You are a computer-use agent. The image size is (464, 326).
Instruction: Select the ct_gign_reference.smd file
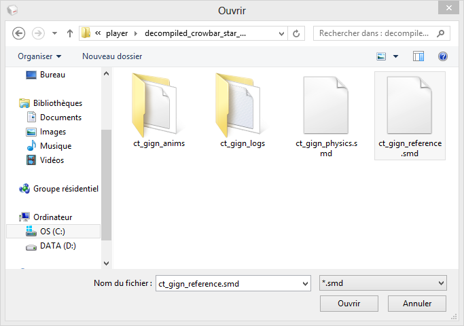click(410, 116)
